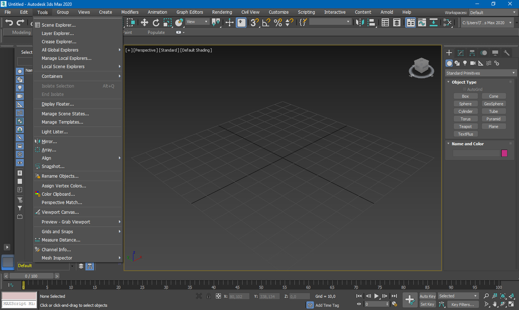Open the Workspaces Default dropdown

(x=492, y=13)
